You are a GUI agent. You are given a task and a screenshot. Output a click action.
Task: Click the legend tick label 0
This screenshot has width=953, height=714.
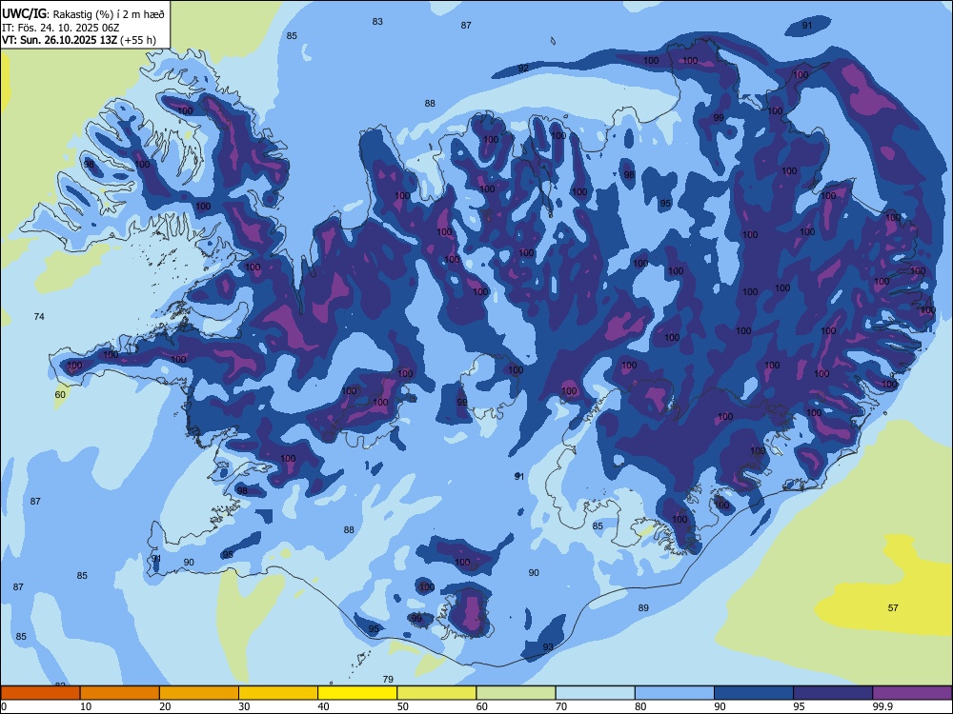pyautogui.click(x=4, y=706)
